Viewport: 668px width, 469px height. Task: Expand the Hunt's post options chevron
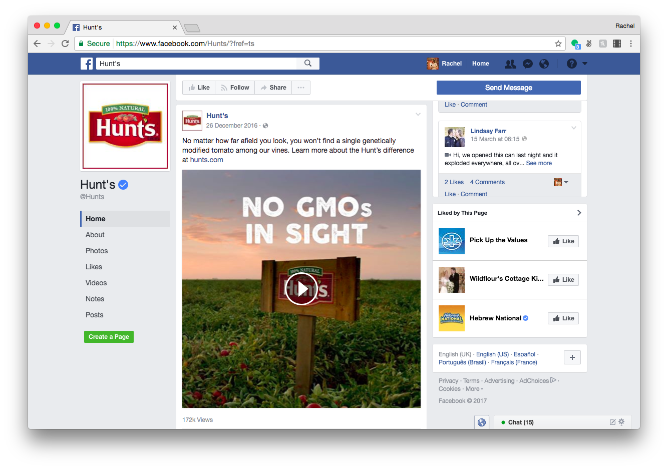click(x=418, y=115)
